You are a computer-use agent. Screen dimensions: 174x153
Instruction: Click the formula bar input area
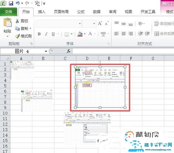coord(123,51)
